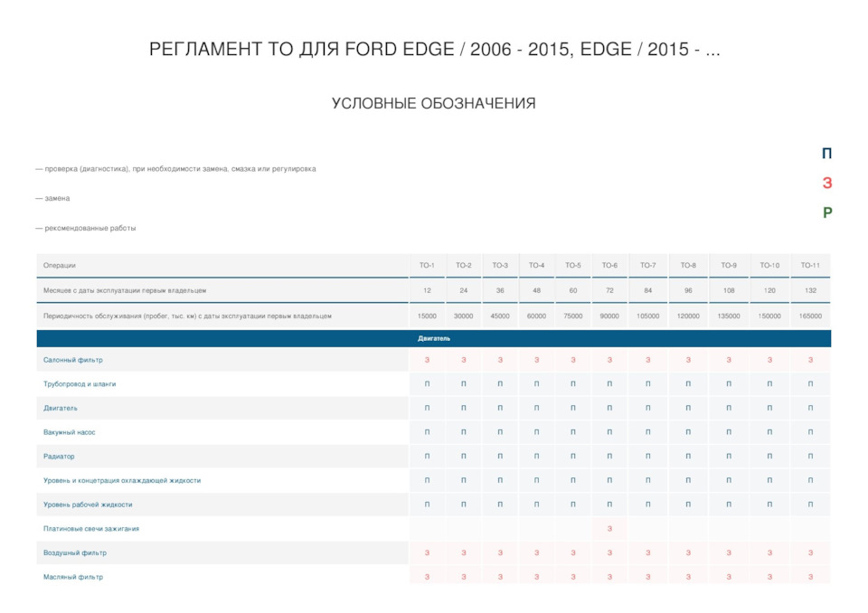868x613 pixels.
Task: Click the замена legend description
Action: [x=52, y=198]
